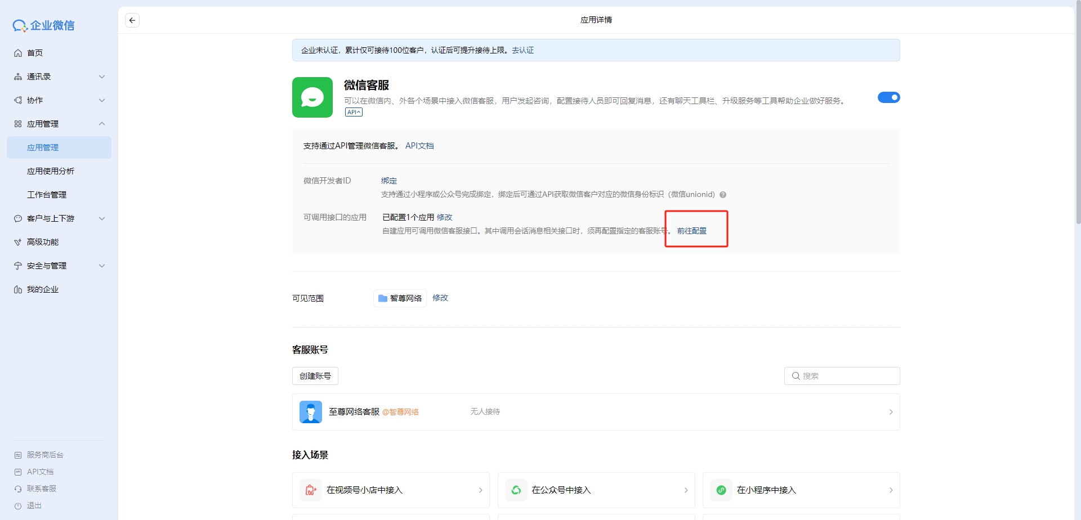Click the 前往配置 link
The width and height of the screenshot is (1081, 520).
point(691,231)
